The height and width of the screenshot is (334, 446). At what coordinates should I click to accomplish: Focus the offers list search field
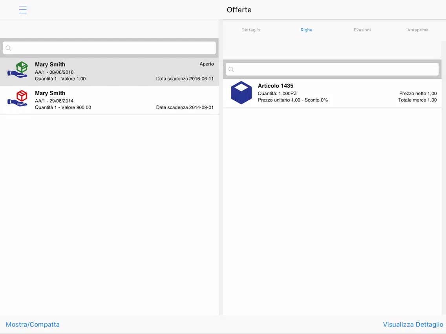pos(109,48)
